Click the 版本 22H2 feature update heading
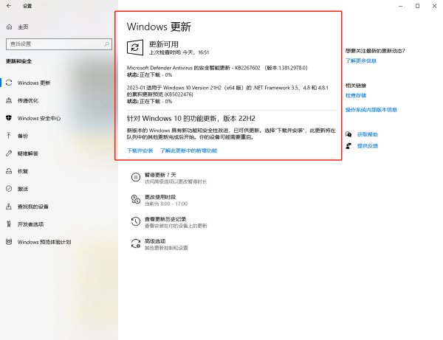The height and width of the screenshot is (340, 443). click(191, 119)
